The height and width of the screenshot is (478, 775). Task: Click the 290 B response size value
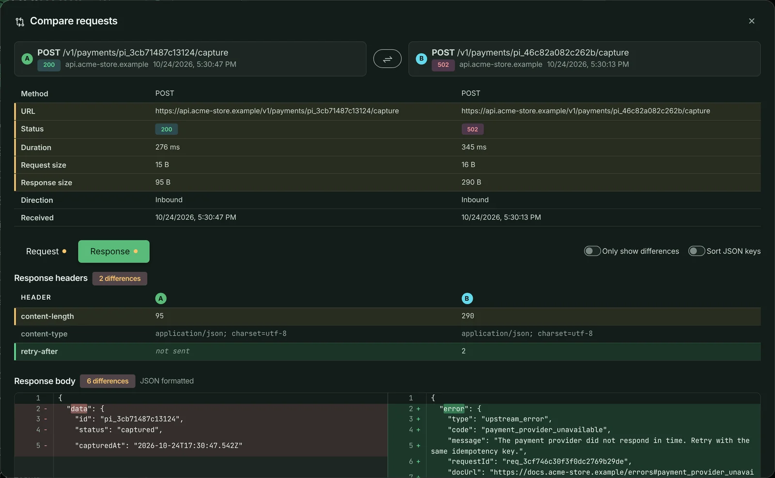pos(471,182)
